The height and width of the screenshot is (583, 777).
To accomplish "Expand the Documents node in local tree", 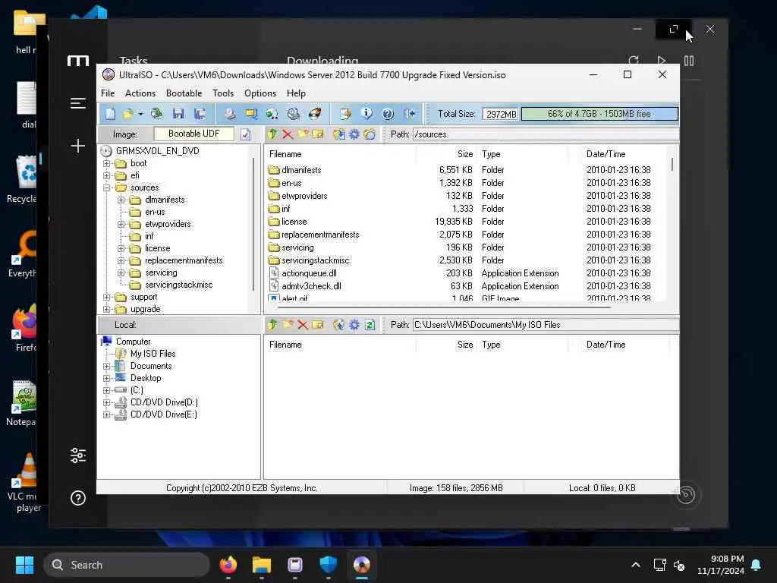I will point(106,367).
